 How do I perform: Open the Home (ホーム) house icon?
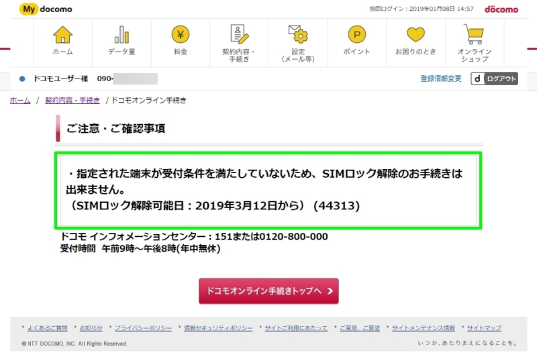[x=62, y=35]
